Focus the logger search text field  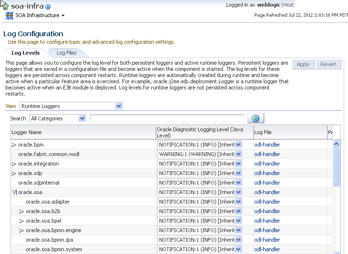pos(167,118)
